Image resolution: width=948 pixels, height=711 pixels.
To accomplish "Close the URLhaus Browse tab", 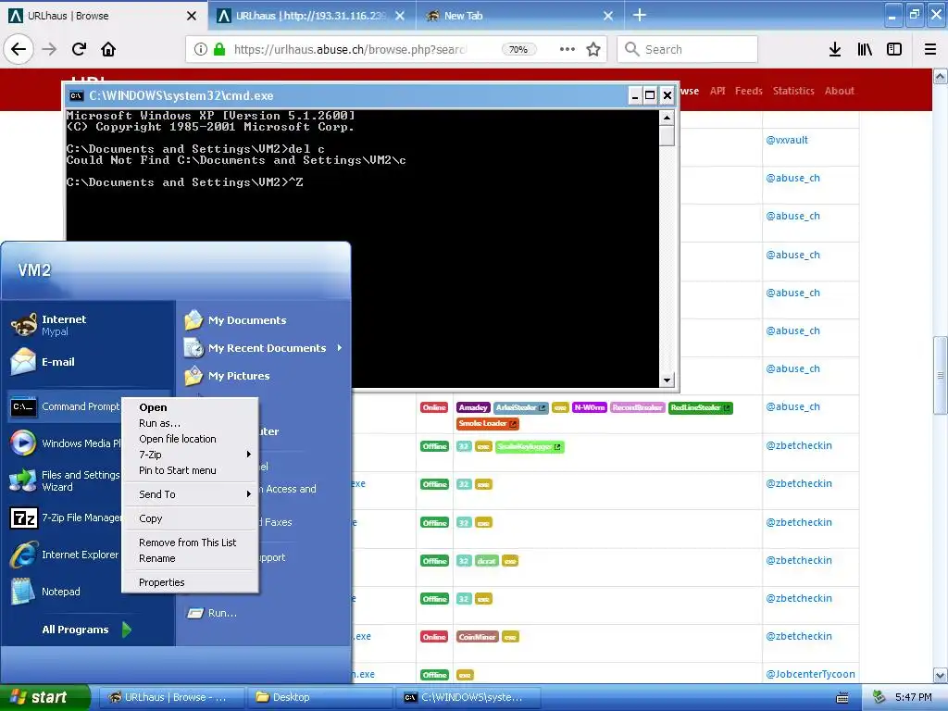I will pyautogui.click(x=192, y=16).
